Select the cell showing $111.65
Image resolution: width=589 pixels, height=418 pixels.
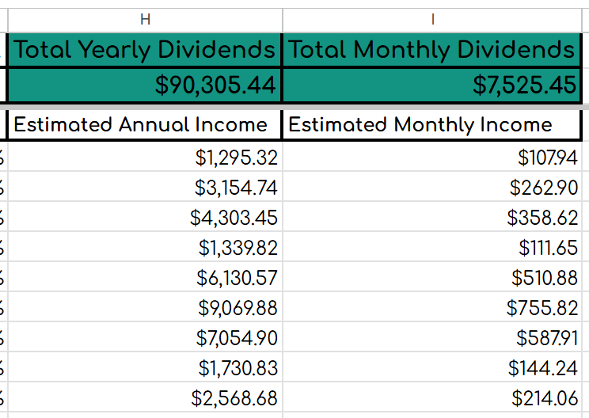click(432, 247)
